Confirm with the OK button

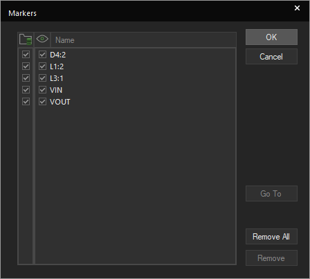[x=271, y=37]
